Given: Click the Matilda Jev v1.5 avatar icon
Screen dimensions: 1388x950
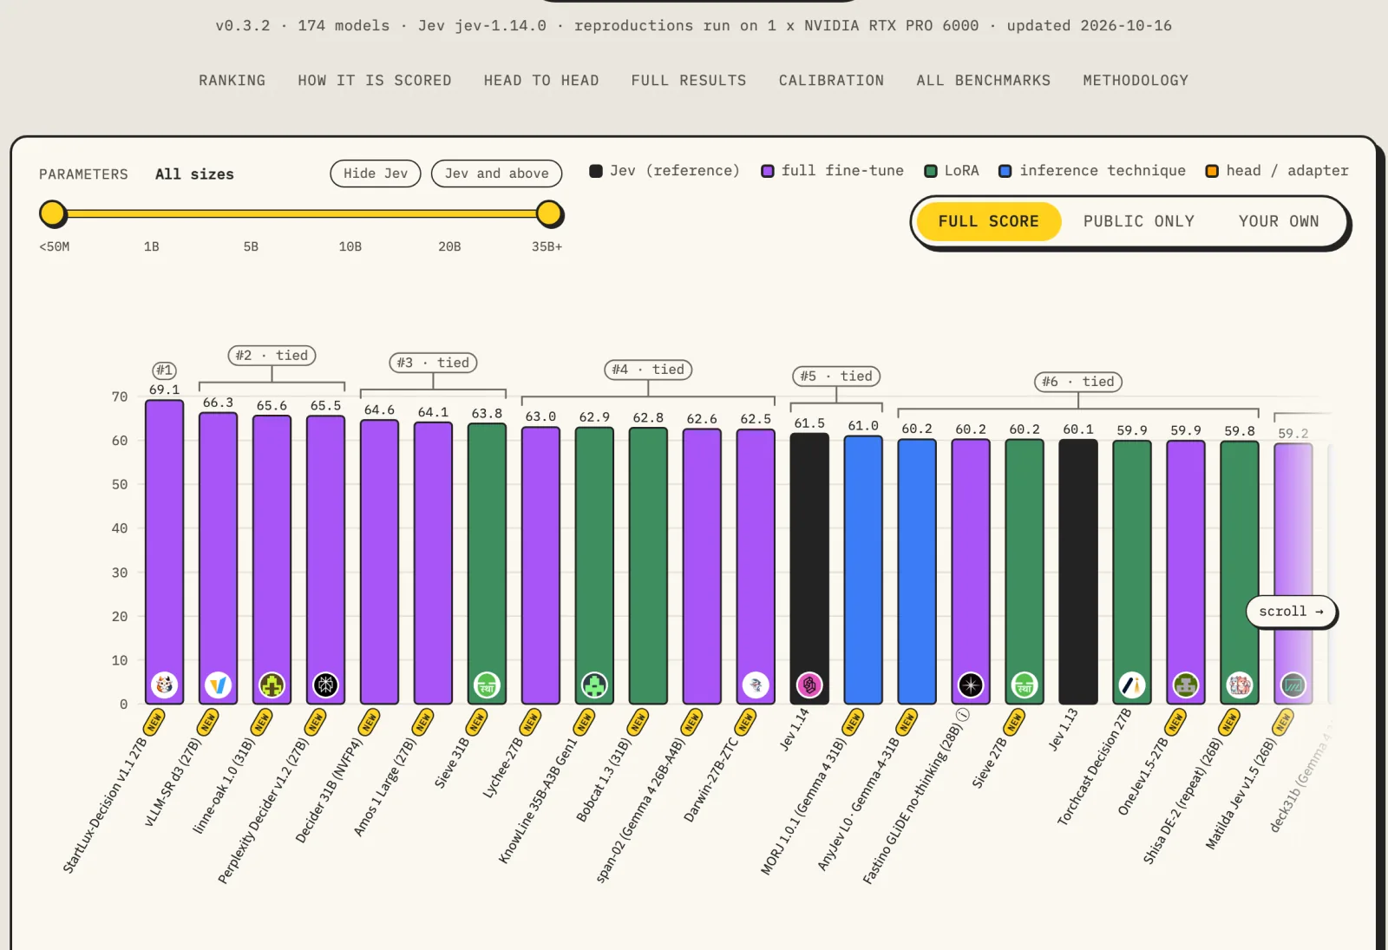Looking at the screenshot, I should point(1293,685).
